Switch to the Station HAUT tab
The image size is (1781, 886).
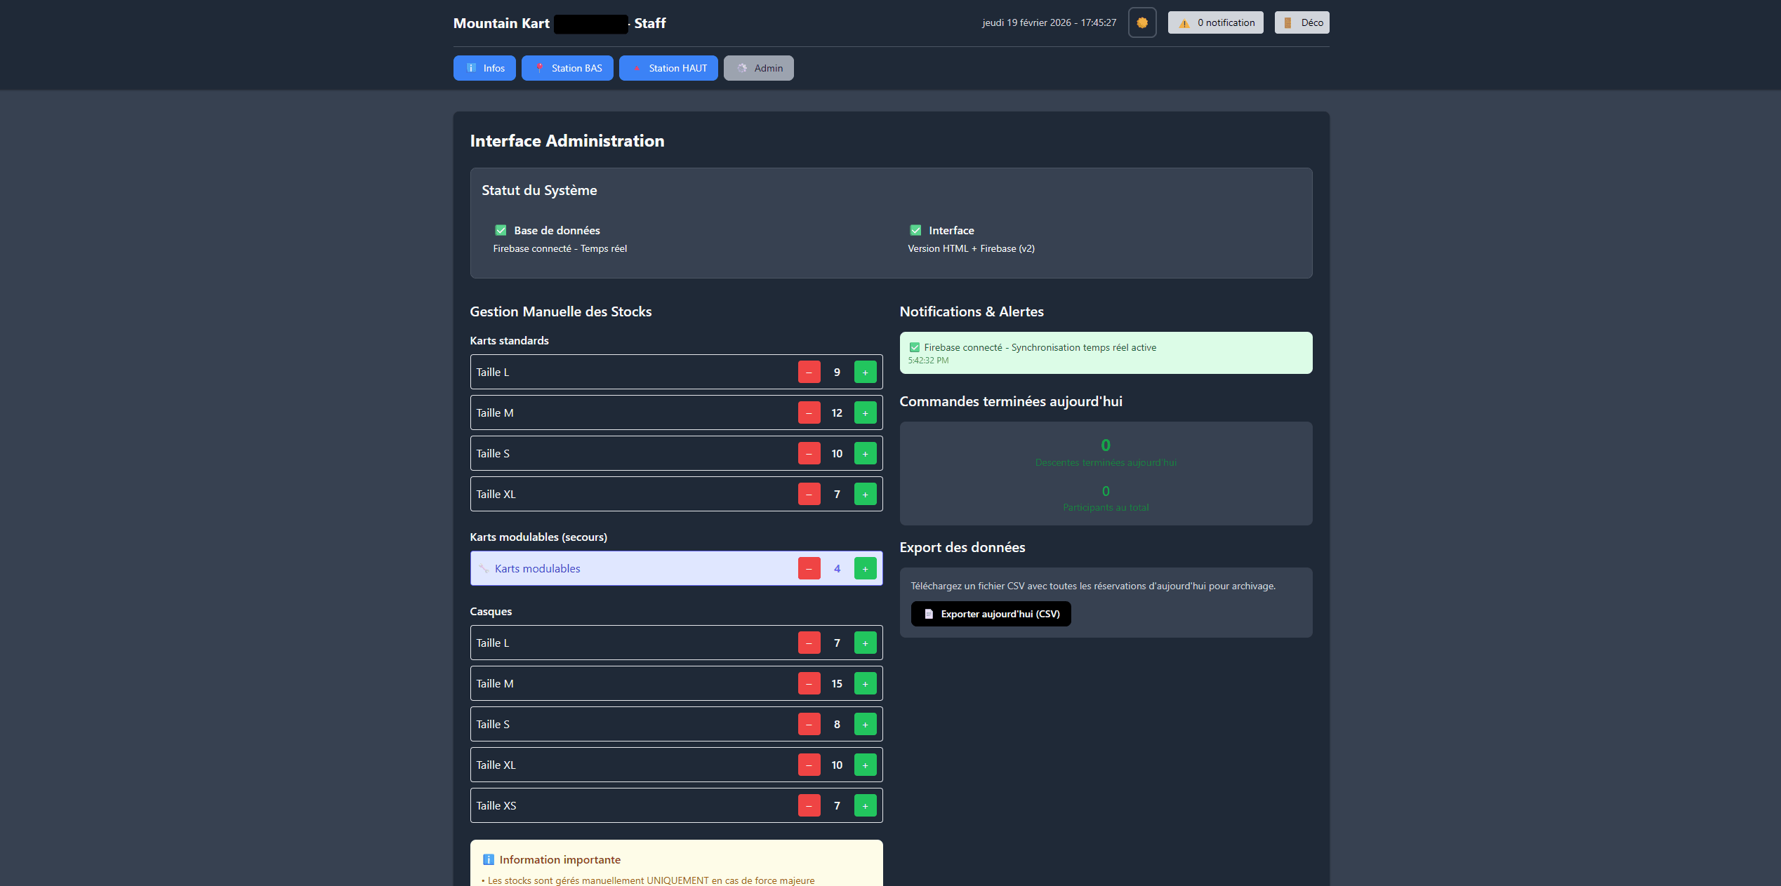point(668,68)
